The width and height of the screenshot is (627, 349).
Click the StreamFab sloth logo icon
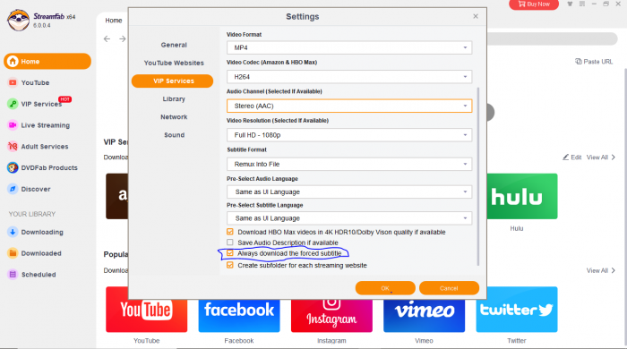[18, 21]
